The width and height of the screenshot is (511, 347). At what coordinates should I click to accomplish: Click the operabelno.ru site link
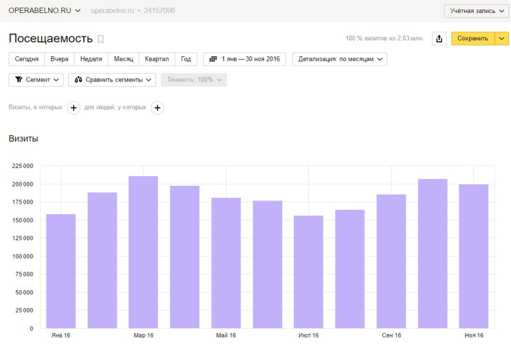click(x=112, y=11)
